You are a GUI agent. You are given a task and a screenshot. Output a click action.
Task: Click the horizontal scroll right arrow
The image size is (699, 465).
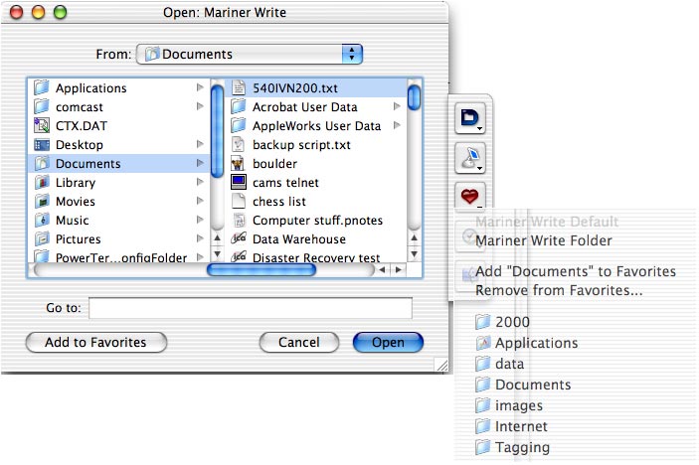point(399,269)
